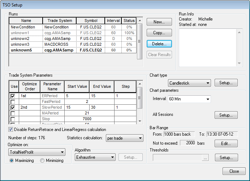Select the Maximizing radio option
This screenshot has height=181, width=250.
click(12, 160)
